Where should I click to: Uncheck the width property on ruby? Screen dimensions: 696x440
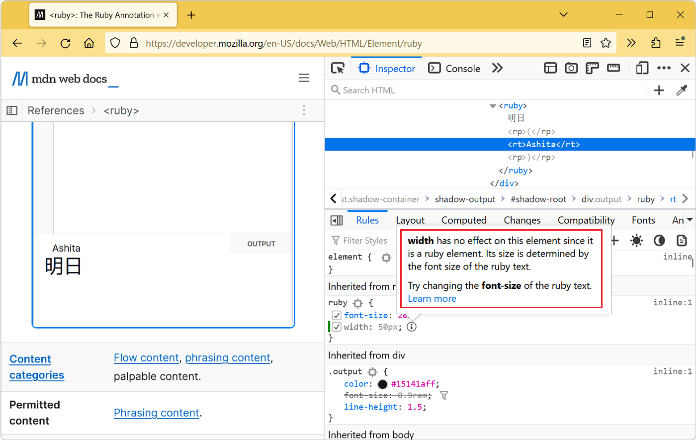click(337, 327)
